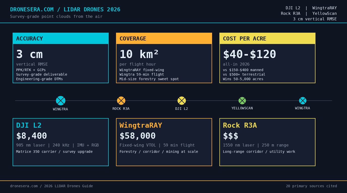Click 'Engineering-grade DTMs' line
The image size is (347, 193).
(x=40, y=79)
